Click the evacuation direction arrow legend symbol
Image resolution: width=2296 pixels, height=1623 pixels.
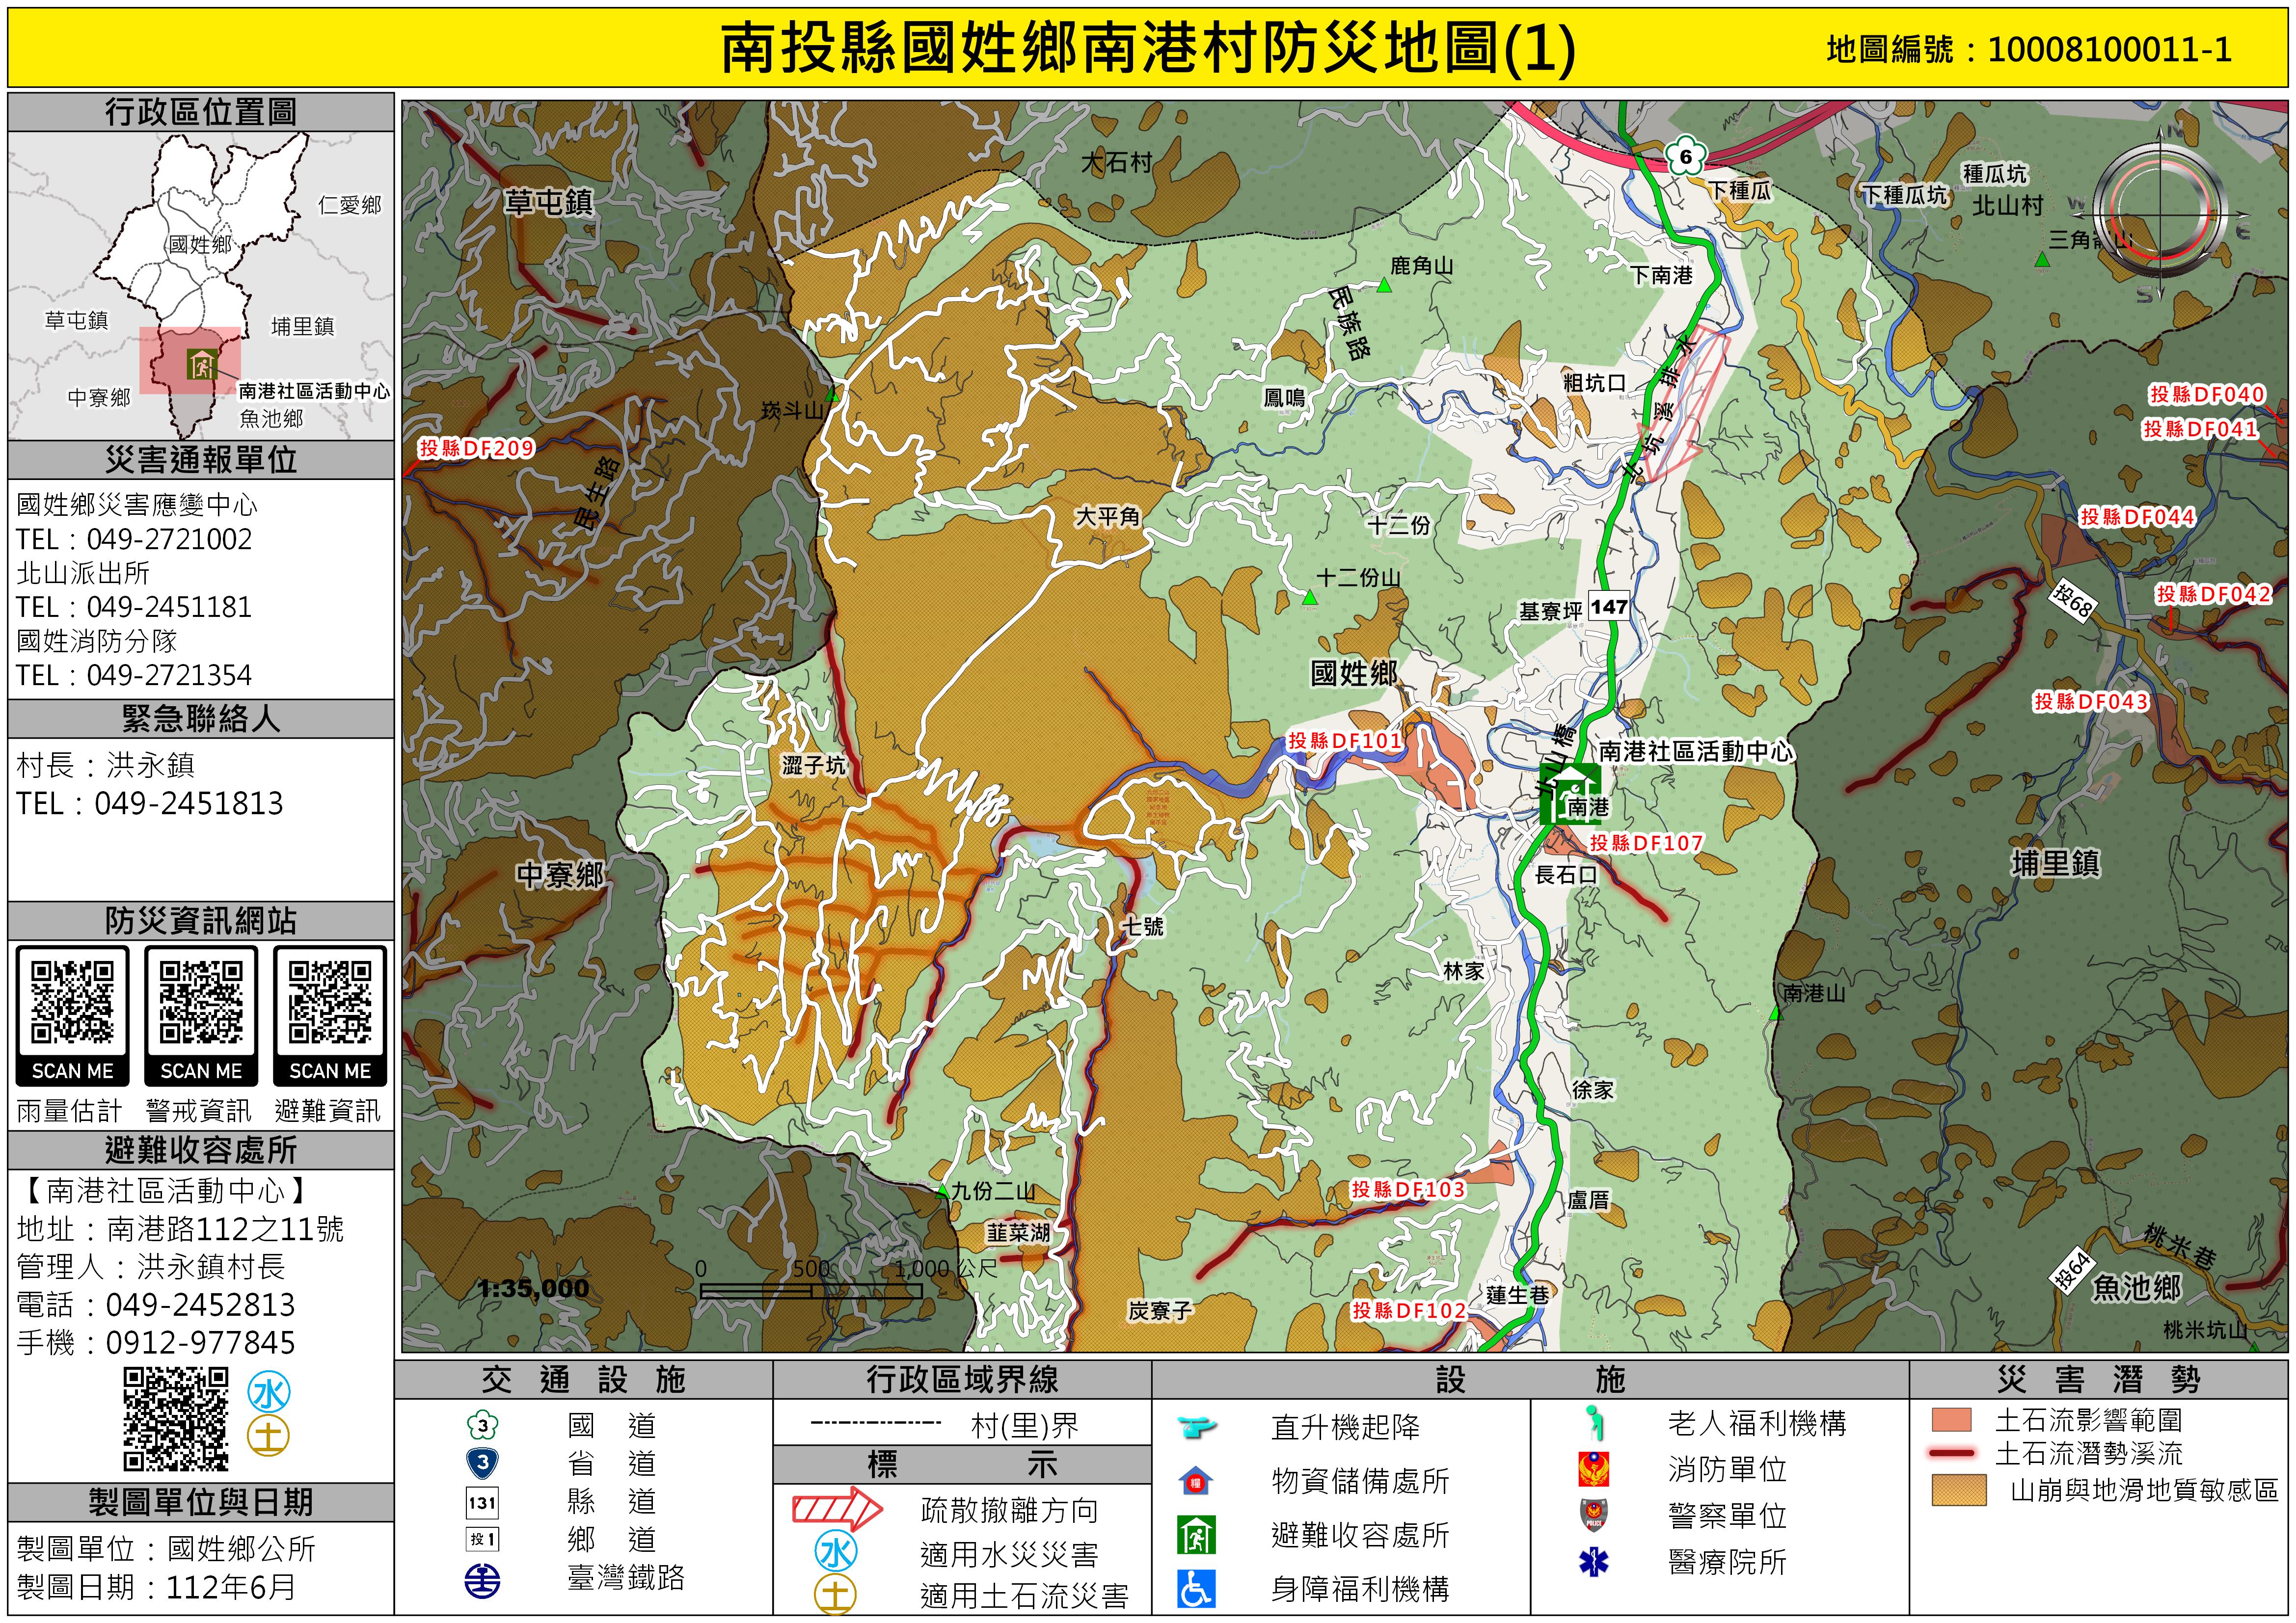[837, 1509]
